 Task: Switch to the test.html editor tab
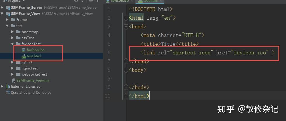point(150,1)
